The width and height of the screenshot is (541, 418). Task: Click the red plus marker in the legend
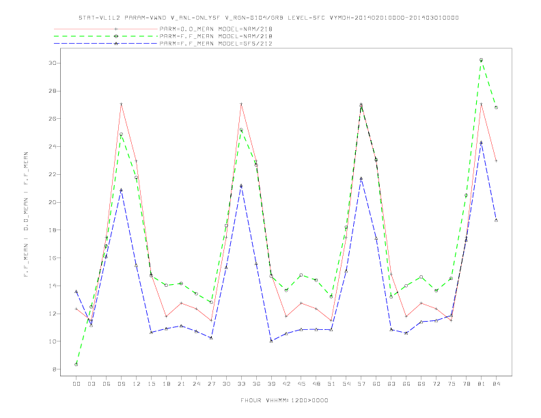tap(116, 29)
